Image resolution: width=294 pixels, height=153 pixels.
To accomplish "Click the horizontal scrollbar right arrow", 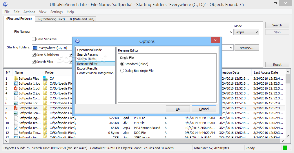I will pyautogui.click(x=283, y=141).
